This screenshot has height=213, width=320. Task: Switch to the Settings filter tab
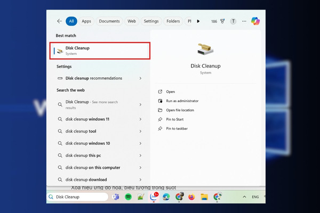click(151, 21)
